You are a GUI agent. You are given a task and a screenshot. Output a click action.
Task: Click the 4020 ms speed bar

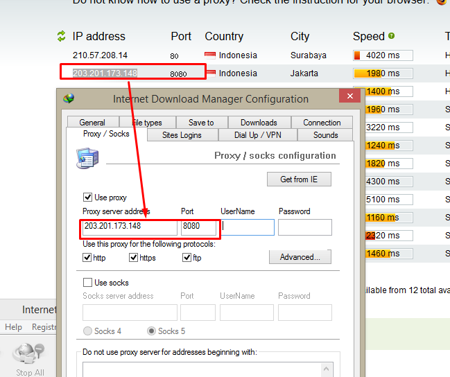pyautogui.click(x=383, y=55)
